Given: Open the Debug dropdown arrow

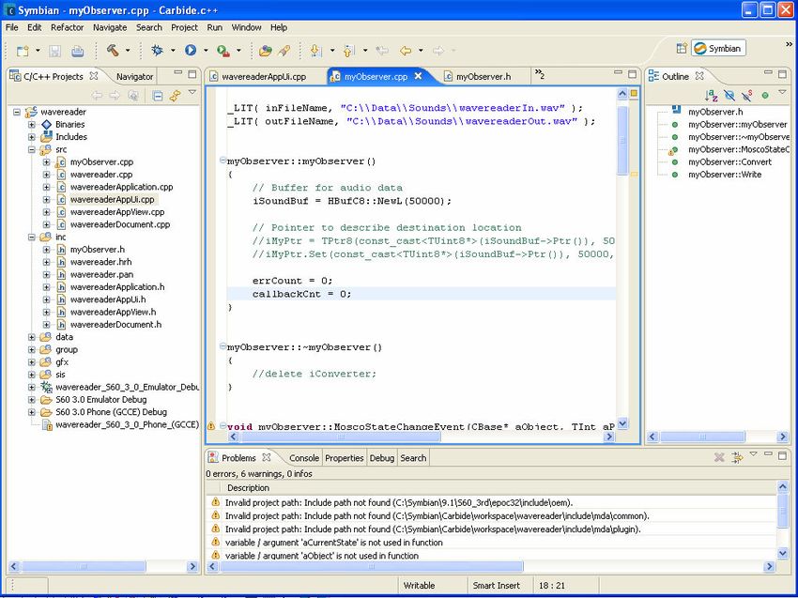Looking at the screenshot, I should (x=173, y=51).
